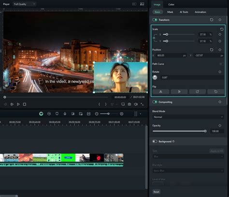The image size is (229, 197).
Task: Click the Reset button at panel bottom
Action: [156, 192]
